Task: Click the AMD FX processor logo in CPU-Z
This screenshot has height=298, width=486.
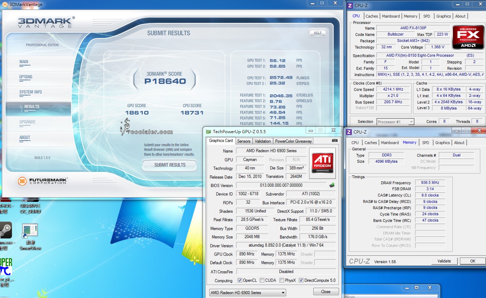Action: [x=468, y=37]
